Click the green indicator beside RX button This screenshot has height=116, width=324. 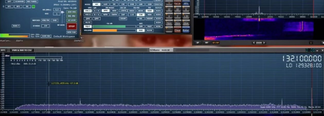[x=33, y=6]
